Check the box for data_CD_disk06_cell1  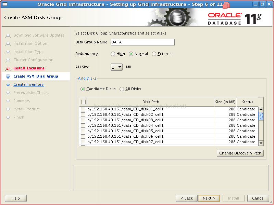click(x=83, y=136)
